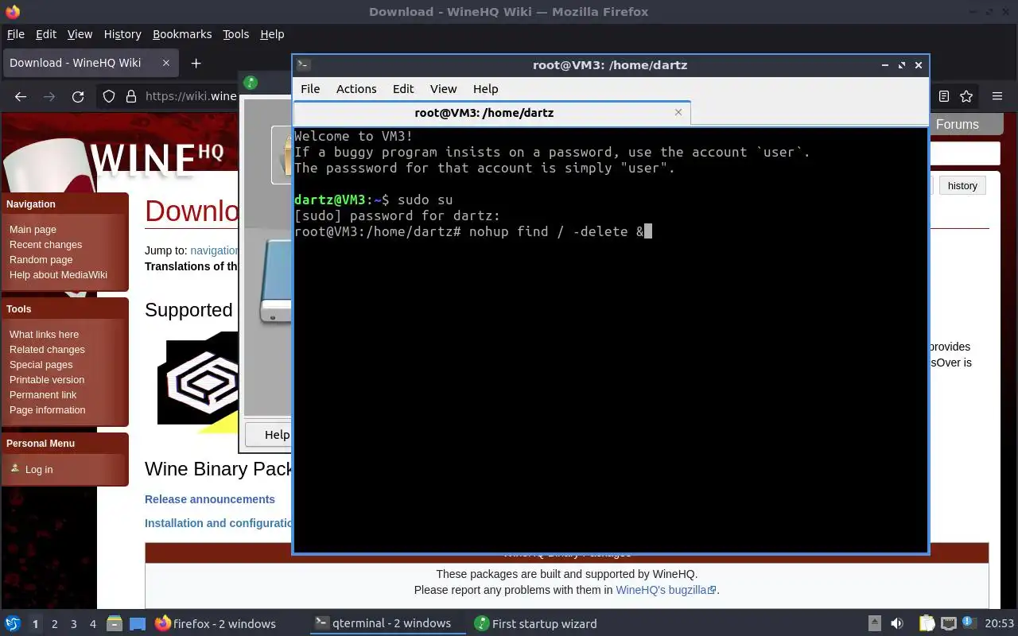The height and width of the screenshot is (636, 1018).
Task: Click the qterminal title bar window icon
Action: pyautogui.click(x=303, y=65)
